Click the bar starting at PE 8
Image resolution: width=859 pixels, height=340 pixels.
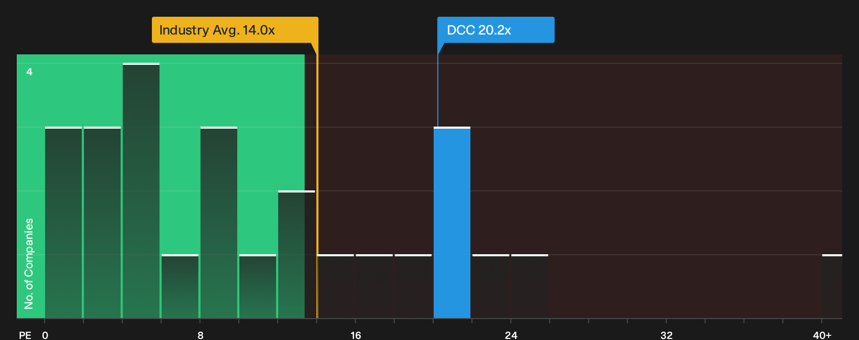click(x=219, y=222)
